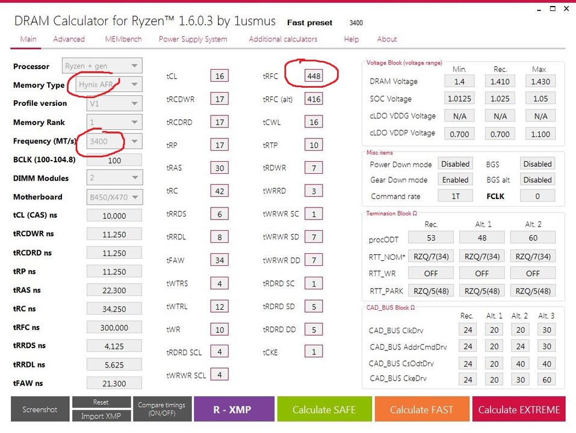Viewport: 576px width, 433px height.
Task: Open Additional calculators tab
Action: coord(283,39)
